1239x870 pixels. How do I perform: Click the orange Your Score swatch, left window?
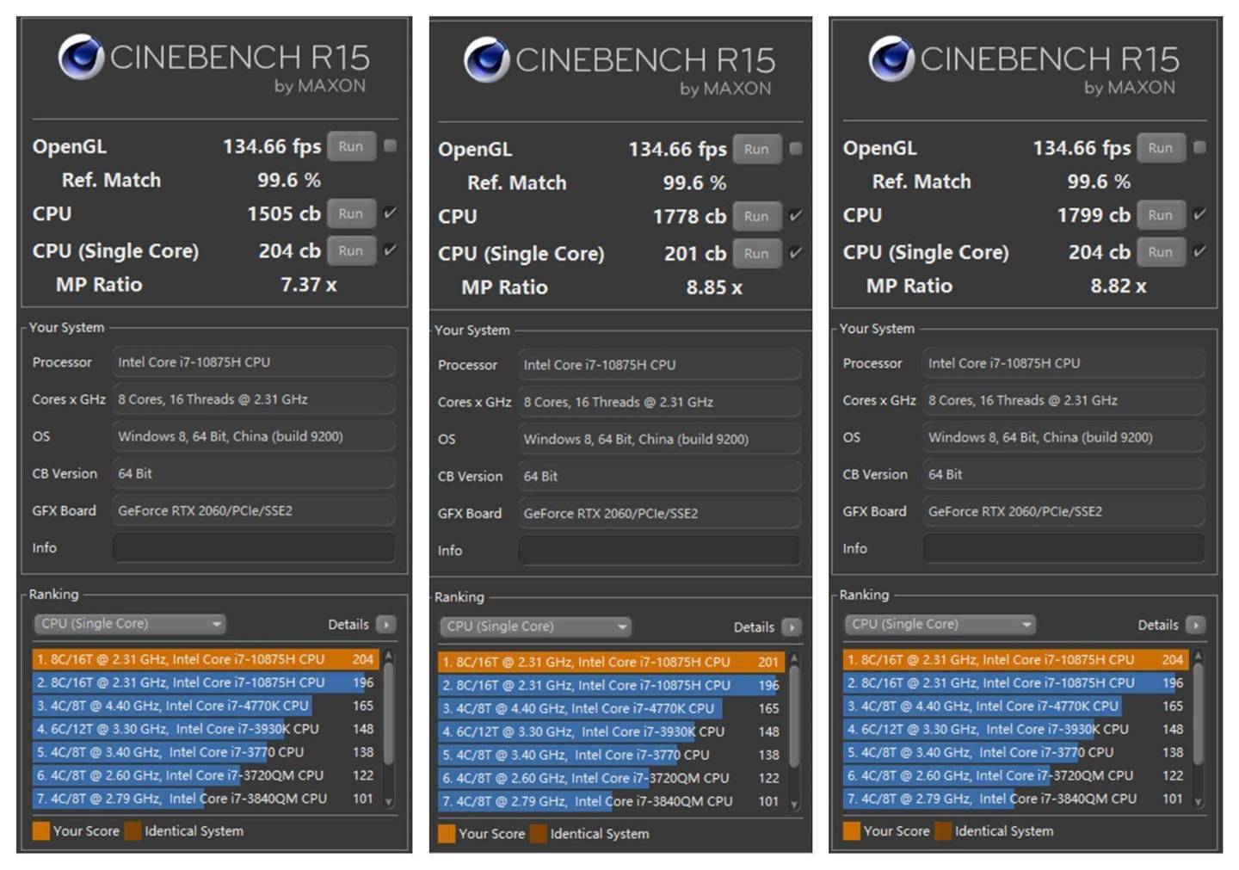(40, 830)
